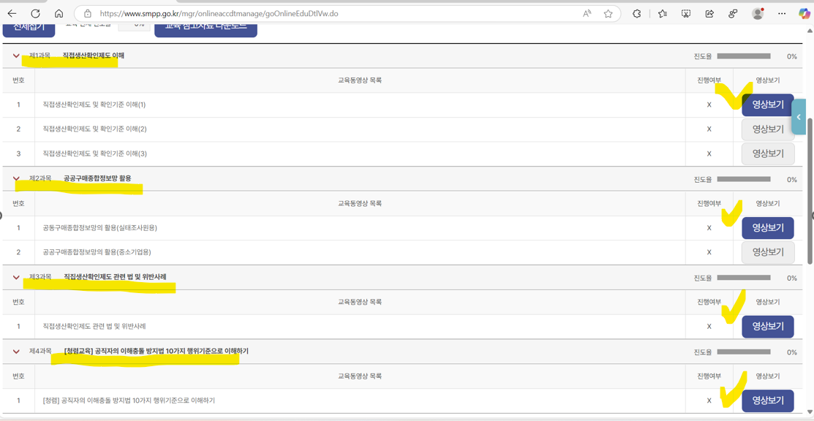Click 영상보기 for 관련 법 및 위반사례 row
Viewport: 814px width, 421px height.
[x=768, y=327]
